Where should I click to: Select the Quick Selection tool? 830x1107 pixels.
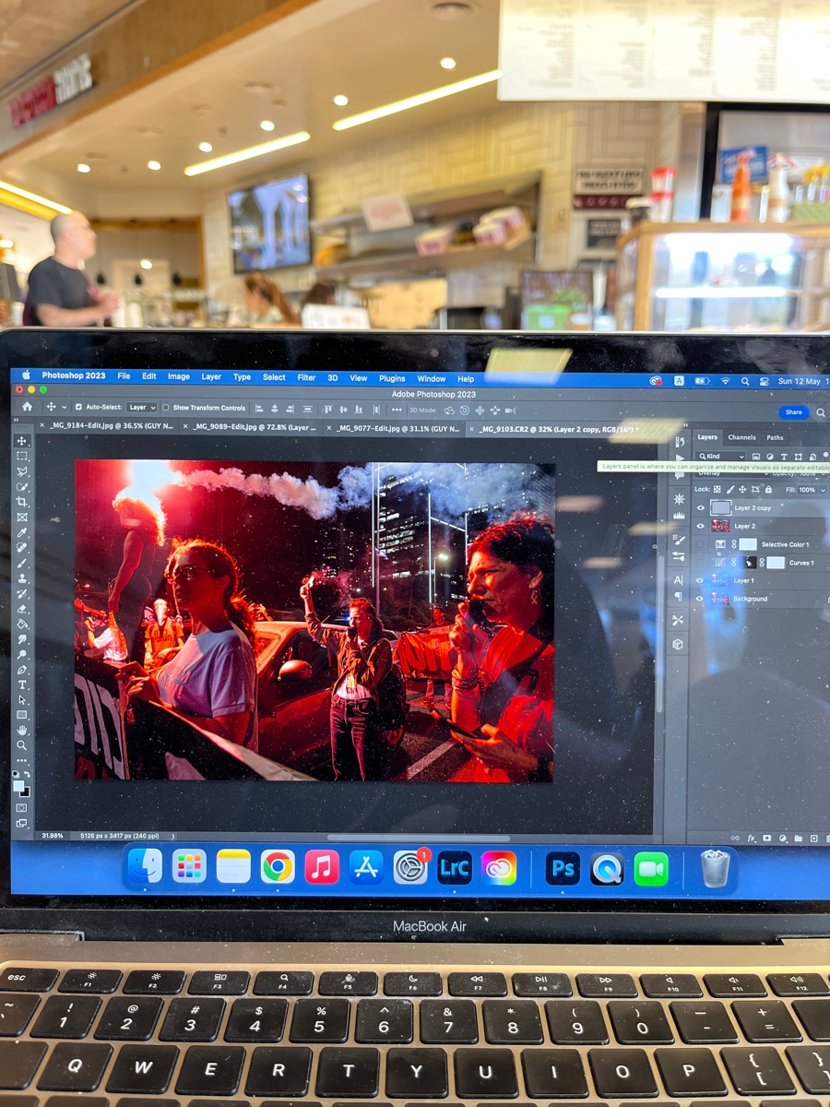coord(22,487)
